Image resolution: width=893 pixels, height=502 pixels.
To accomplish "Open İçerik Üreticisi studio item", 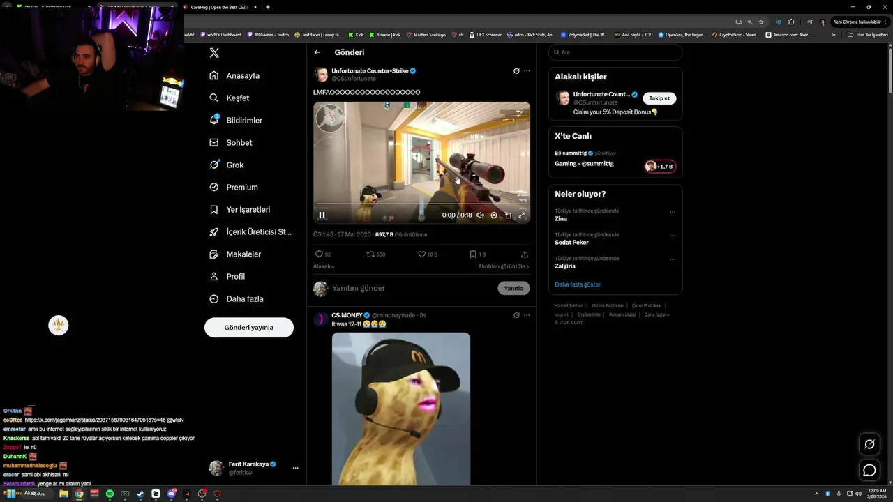I will (250, 232).
